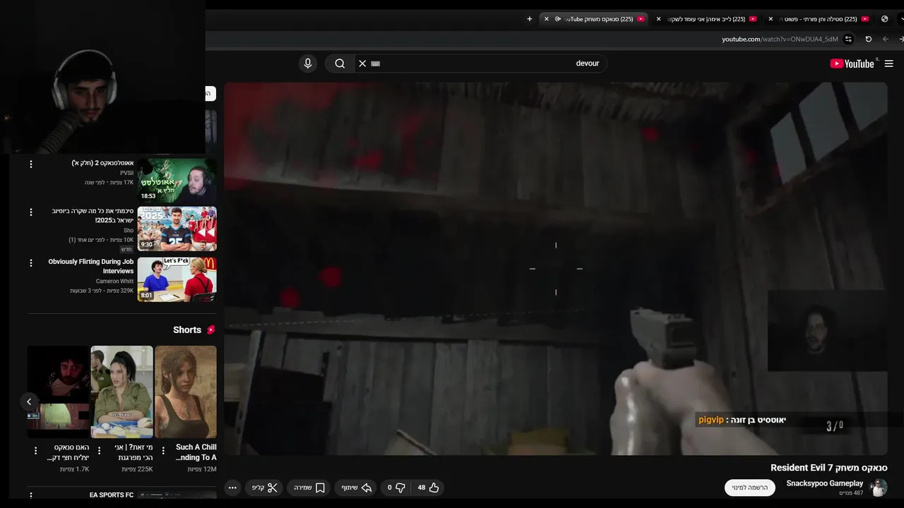904x508 pixels.
Task: Open site information icon in address bar
Action: pyautogui.click(x=848, y=39)
